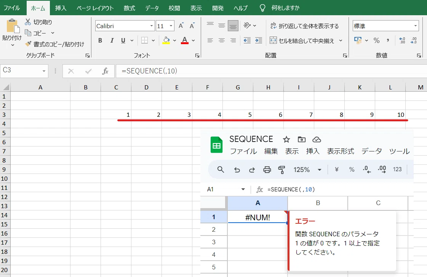This screenshot has width=427, height=277.
Task: Click accounting number format icon
Action: (358, 41)
